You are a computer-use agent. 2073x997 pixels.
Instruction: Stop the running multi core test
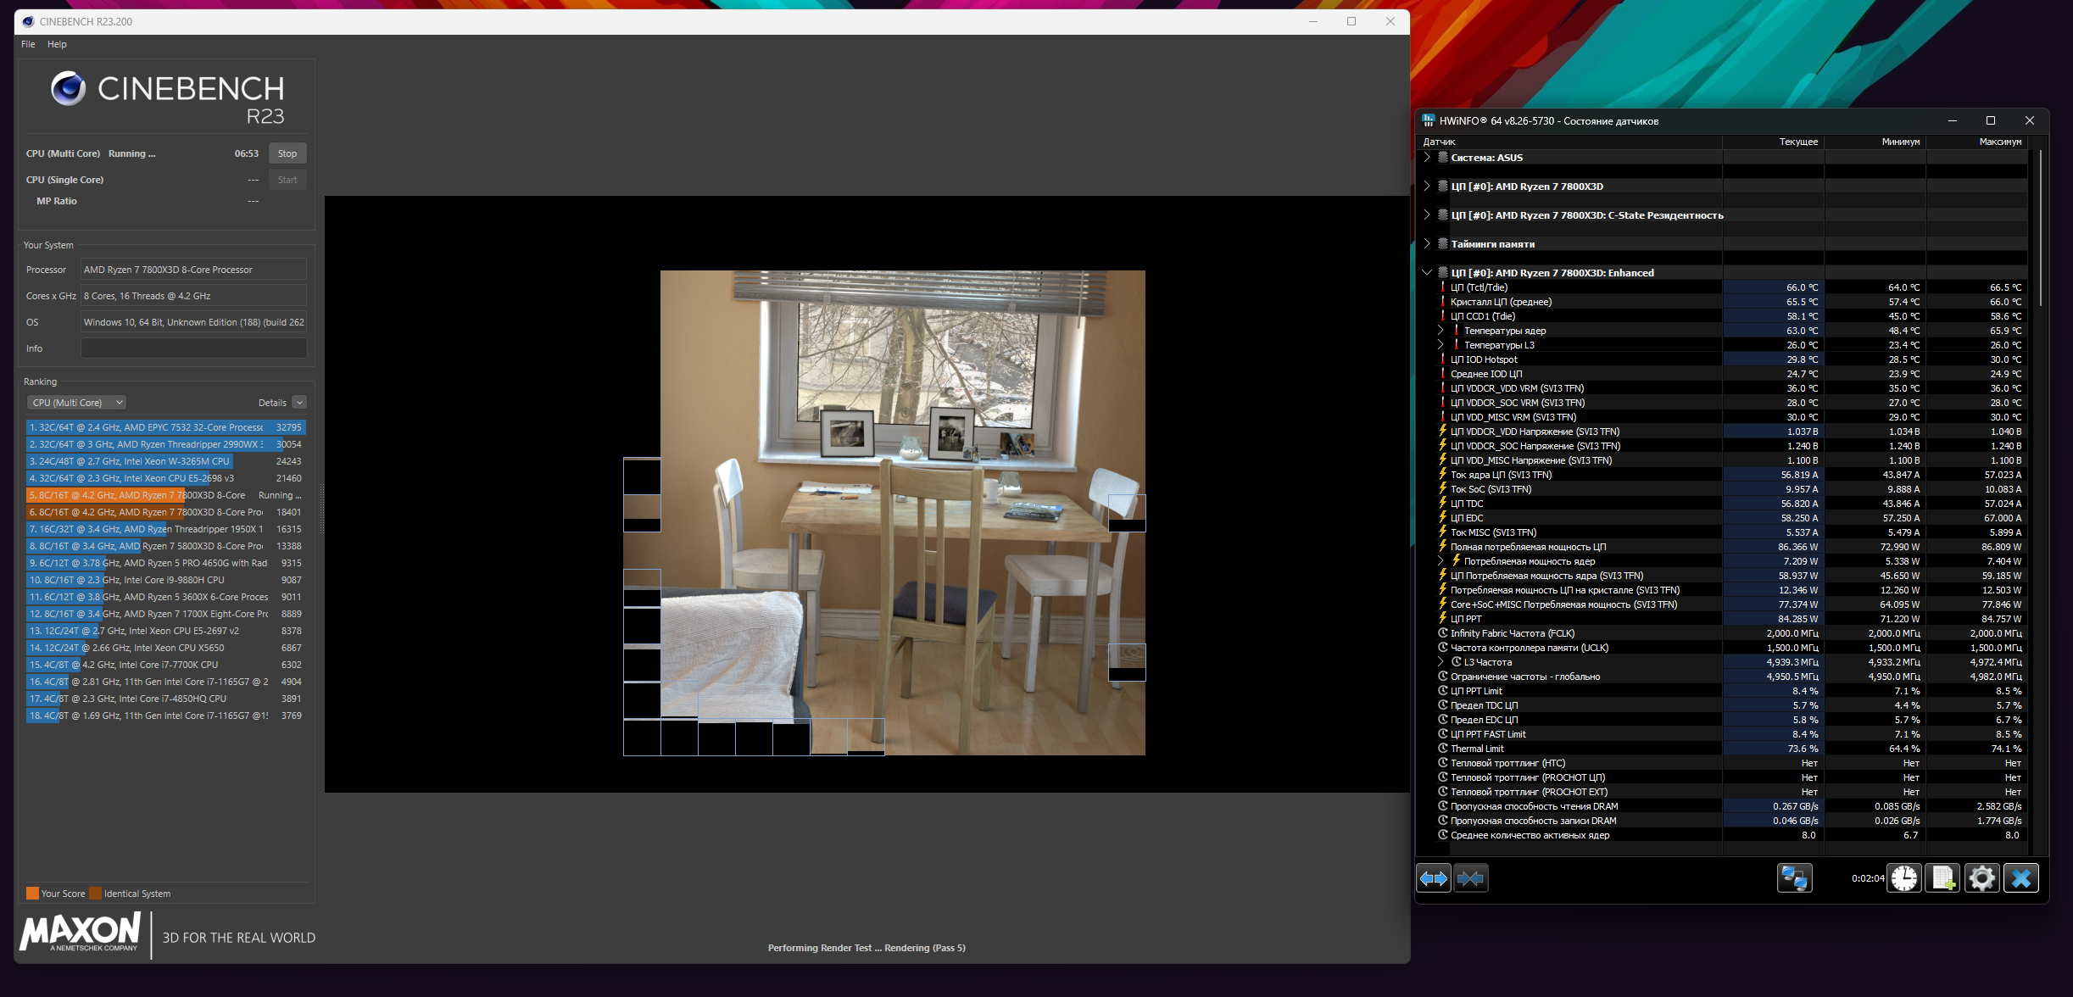pyautogui.click(x=287, y=153)
